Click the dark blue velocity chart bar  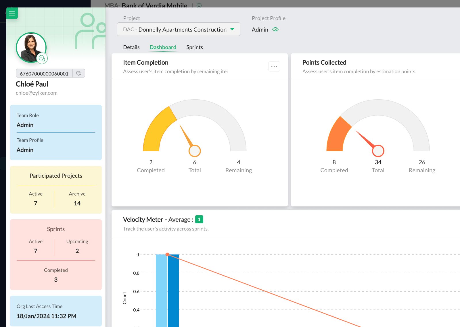[x=173, y=290]
